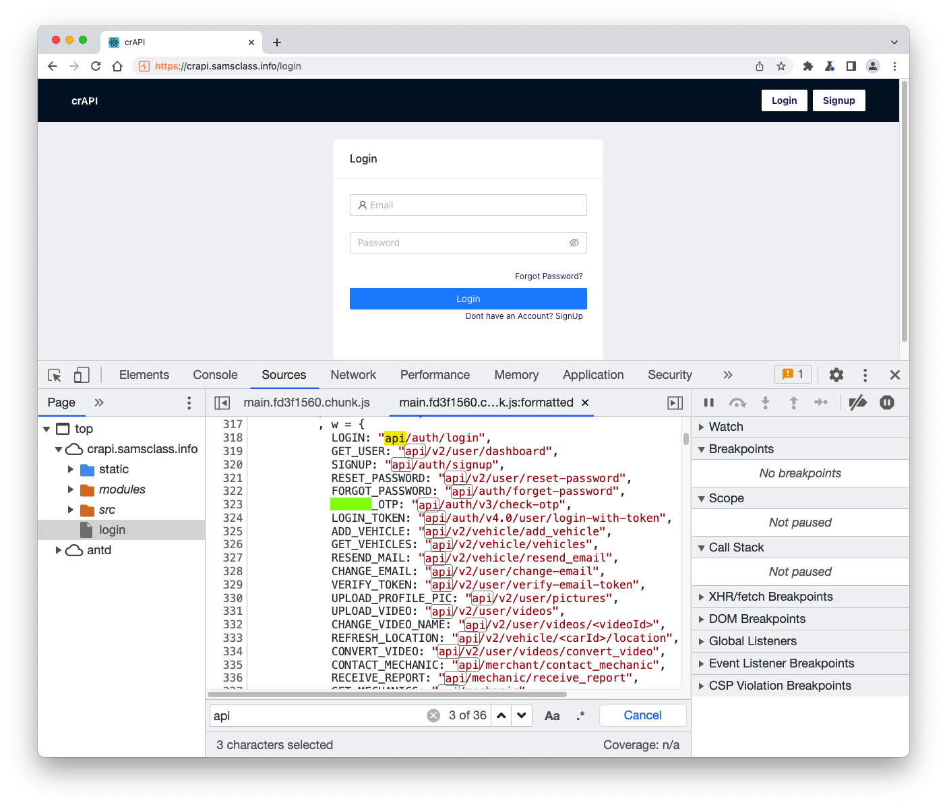Click the Signup button in header
The image size is (947, 807).
[839, 100]
